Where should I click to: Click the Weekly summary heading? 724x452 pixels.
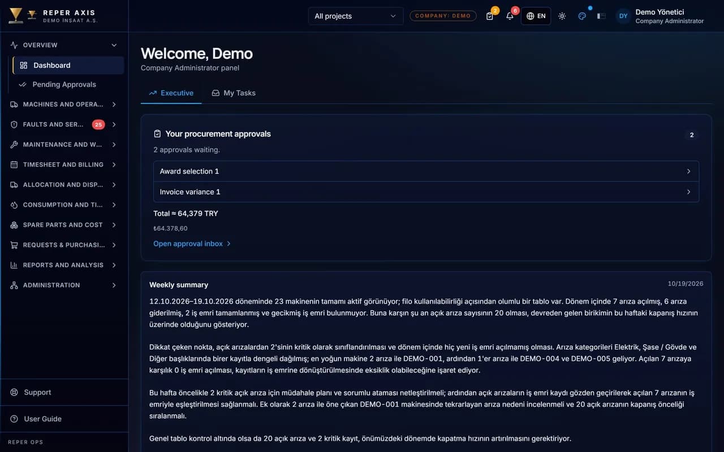[x=179, y=285]
